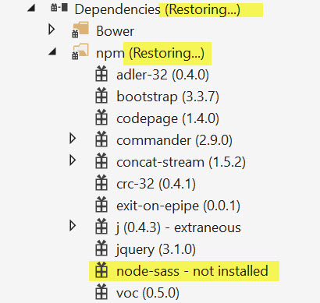Expand the concat-stream package node

[x=73, y=160]
